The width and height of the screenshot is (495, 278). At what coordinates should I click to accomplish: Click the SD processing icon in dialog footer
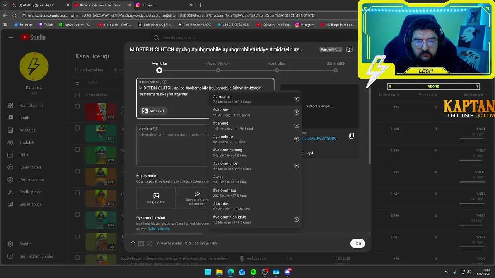pyautogui.click(x=141, y=244)
